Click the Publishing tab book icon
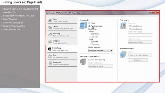This screenshot has height=93, width=165. point(49,49)
